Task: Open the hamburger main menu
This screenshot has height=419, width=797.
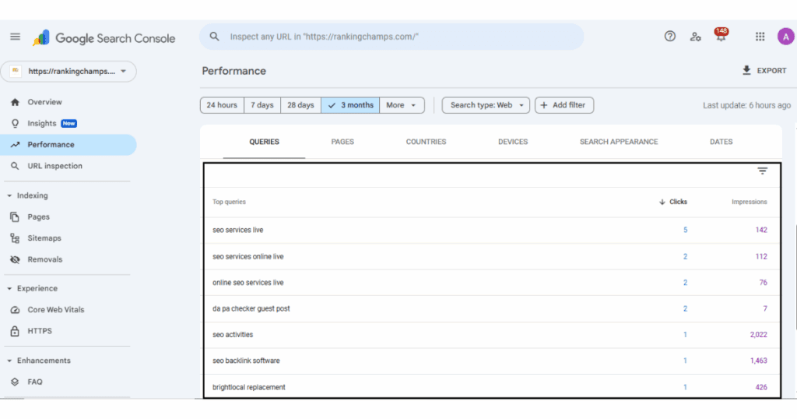Action: coord(15,37)
